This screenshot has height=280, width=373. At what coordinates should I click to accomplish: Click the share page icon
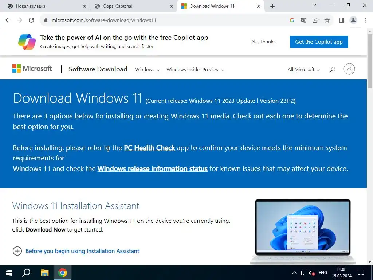coord(315,20)
